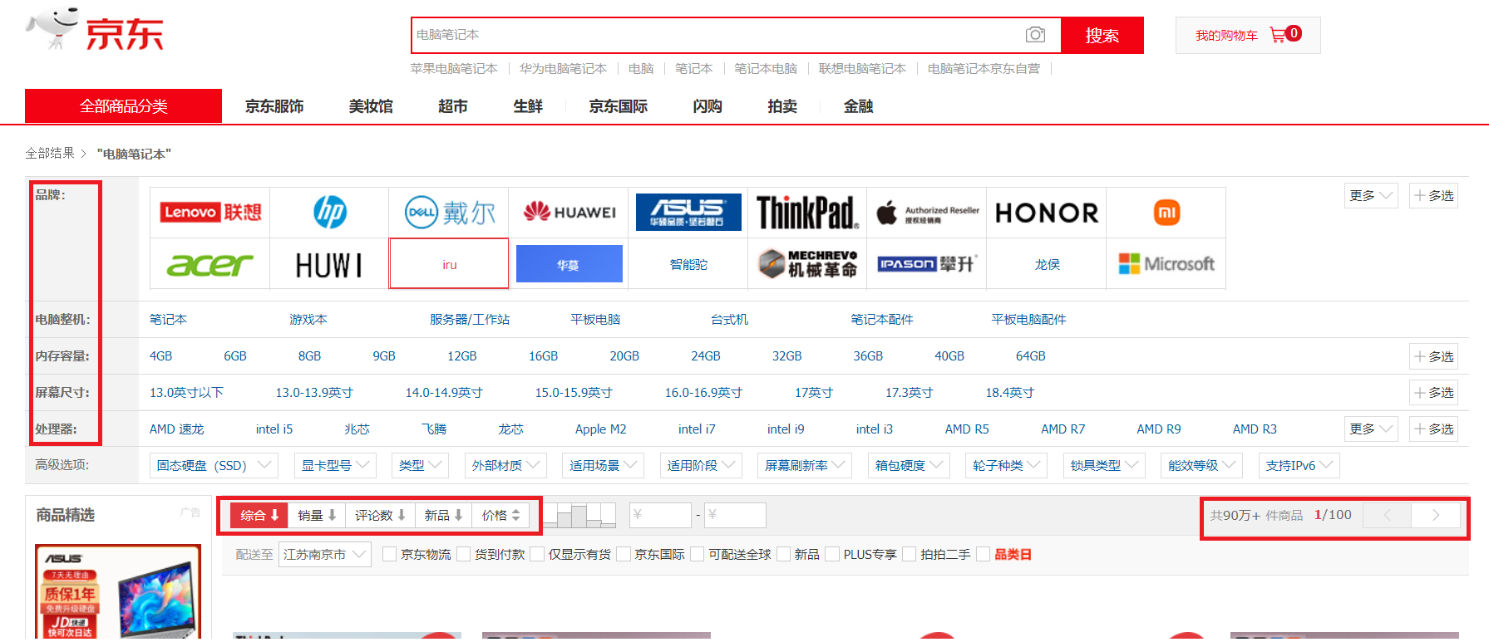This screenshot has height=642, width=1489.
Task: Check the 新品 filter checkbox
Action: pyautogui.click(x=783, y=555)
